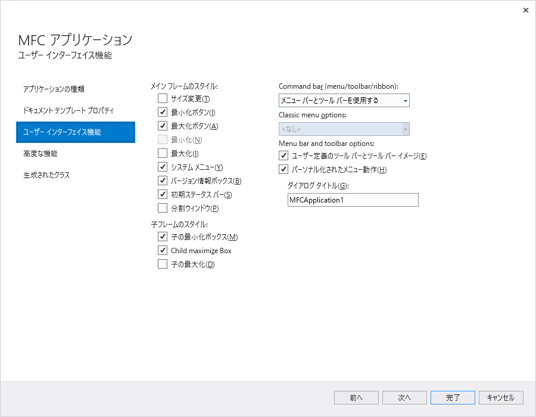Disable the 子の最小化ボックス option
Screen dimensions: 536x417
coord(162,236)
